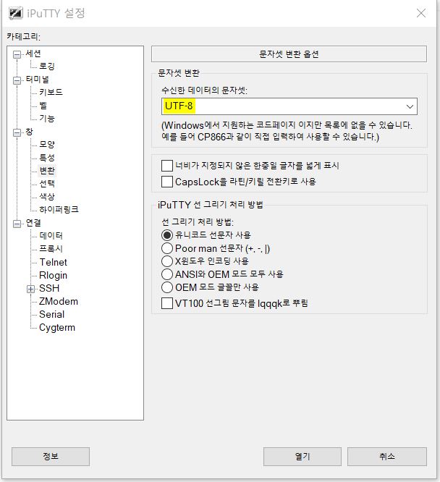Select X윈도우 인코딩 사용 radio button
Screen dimensions: 440x482
(167, 261)
